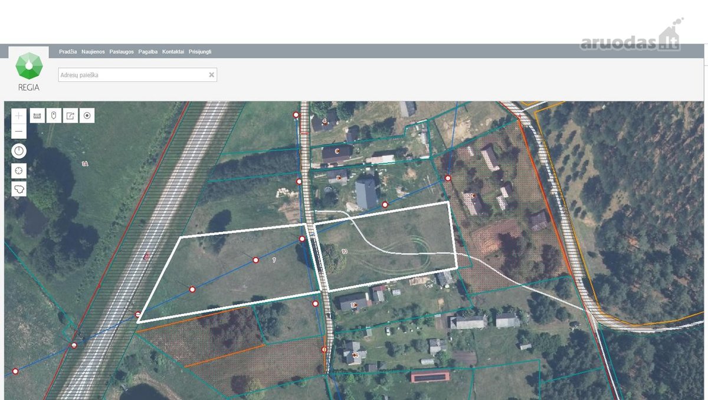
Task: Open the Paslaugos menu item
Action: [x=122, y=52]
